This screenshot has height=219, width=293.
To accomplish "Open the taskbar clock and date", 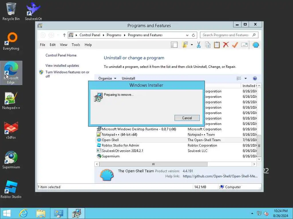I will 280,213.
